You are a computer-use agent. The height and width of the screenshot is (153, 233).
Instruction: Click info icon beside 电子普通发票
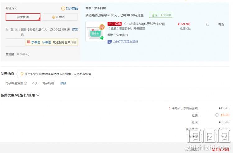click(x=25, y=83)
